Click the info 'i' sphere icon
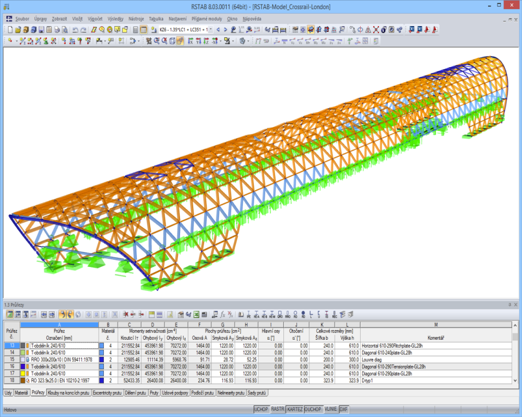Viewport: 522px width, 417px height. 384,30
